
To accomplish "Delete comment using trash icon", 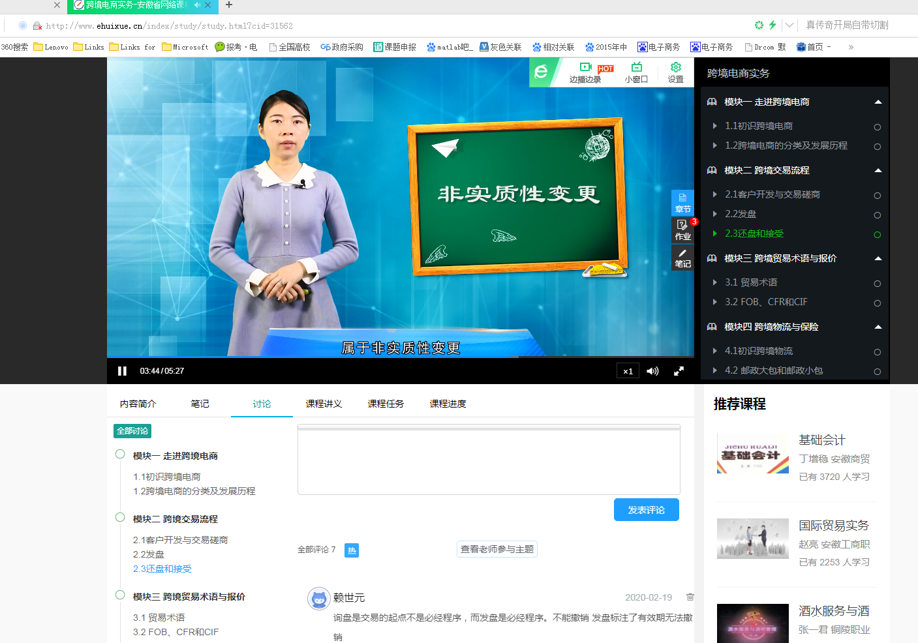I will pos(690,597).
